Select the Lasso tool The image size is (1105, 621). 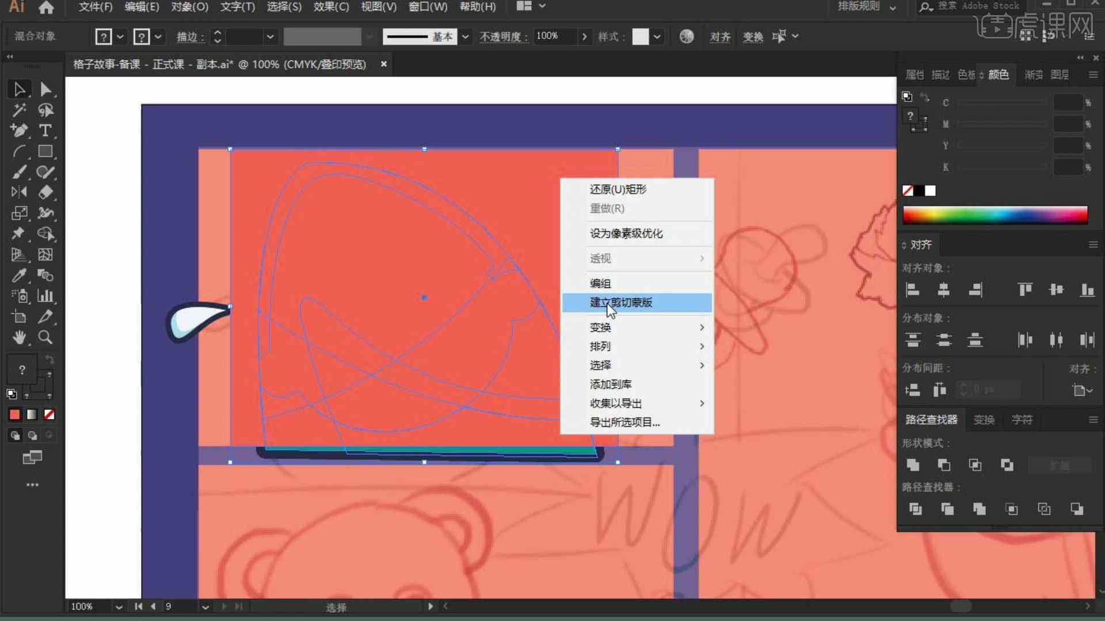[45, 110]
